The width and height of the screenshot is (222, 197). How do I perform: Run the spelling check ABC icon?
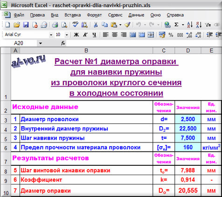pyautogui.click(x=75, y=25)
